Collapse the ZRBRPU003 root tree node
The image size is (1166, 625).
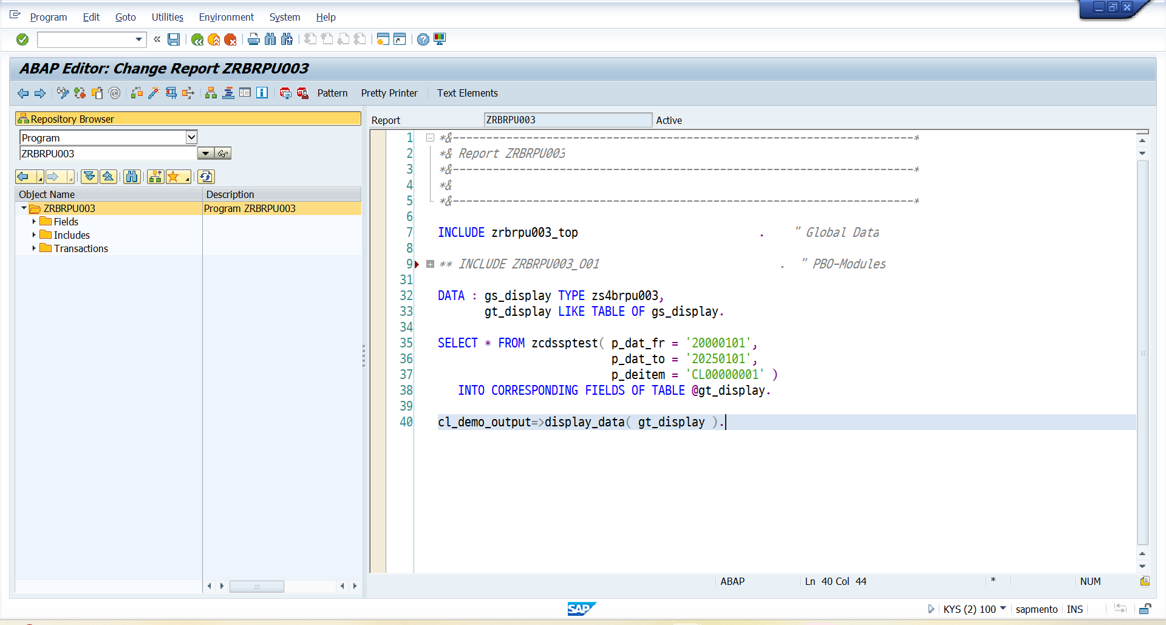pos(24,208)
